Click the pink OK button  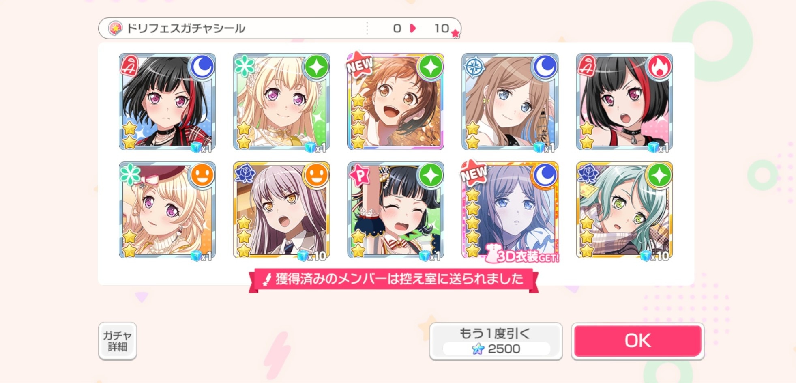[x=638, y=341]
